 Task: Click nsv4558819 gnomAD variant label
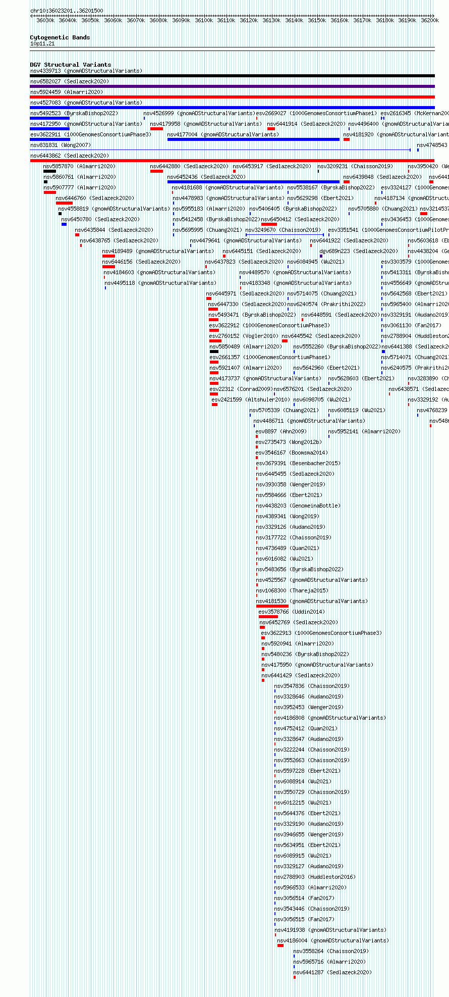point(114,209)
